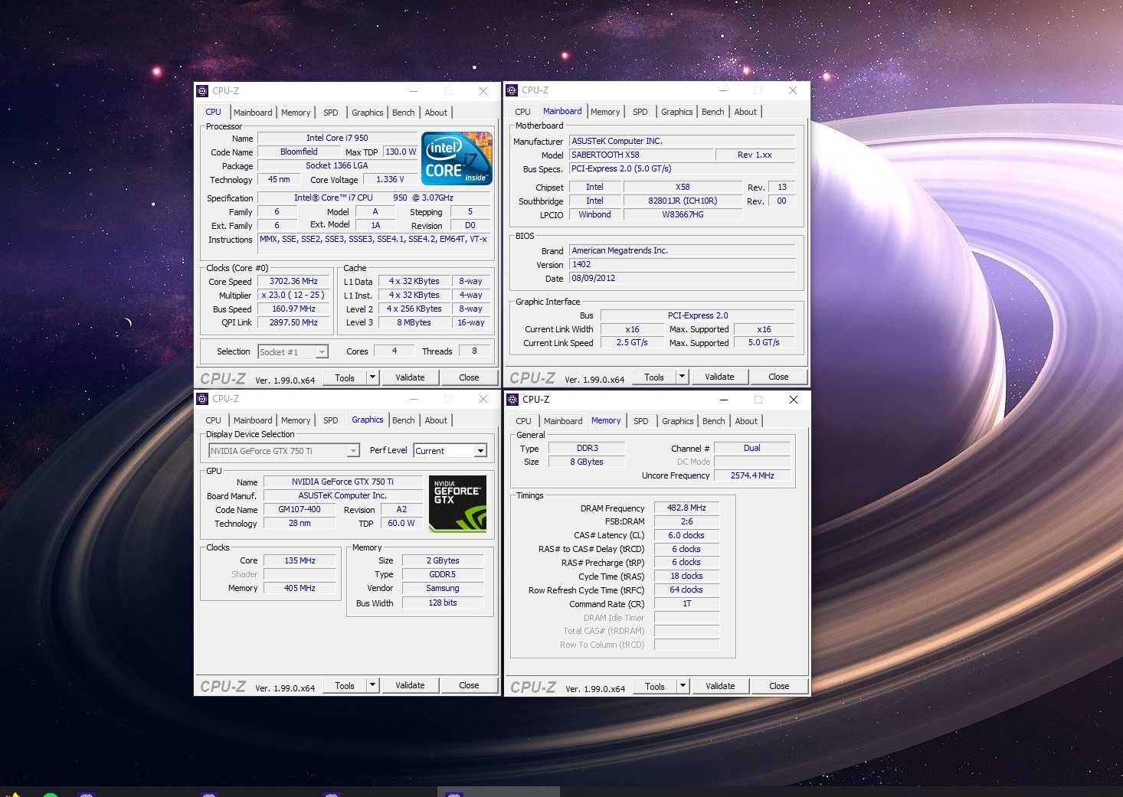Open SPD tab in the Mainboard-tab window
Image resolution: width=1123 pixels, height=797 pixels.
pyautogui.click(x=640, y=112)
